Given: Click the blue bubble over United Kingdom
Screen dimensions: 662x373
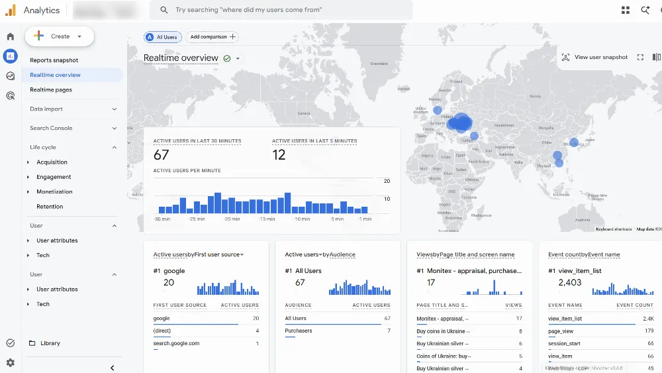Looking at the screenshot, I should (438, 111).
